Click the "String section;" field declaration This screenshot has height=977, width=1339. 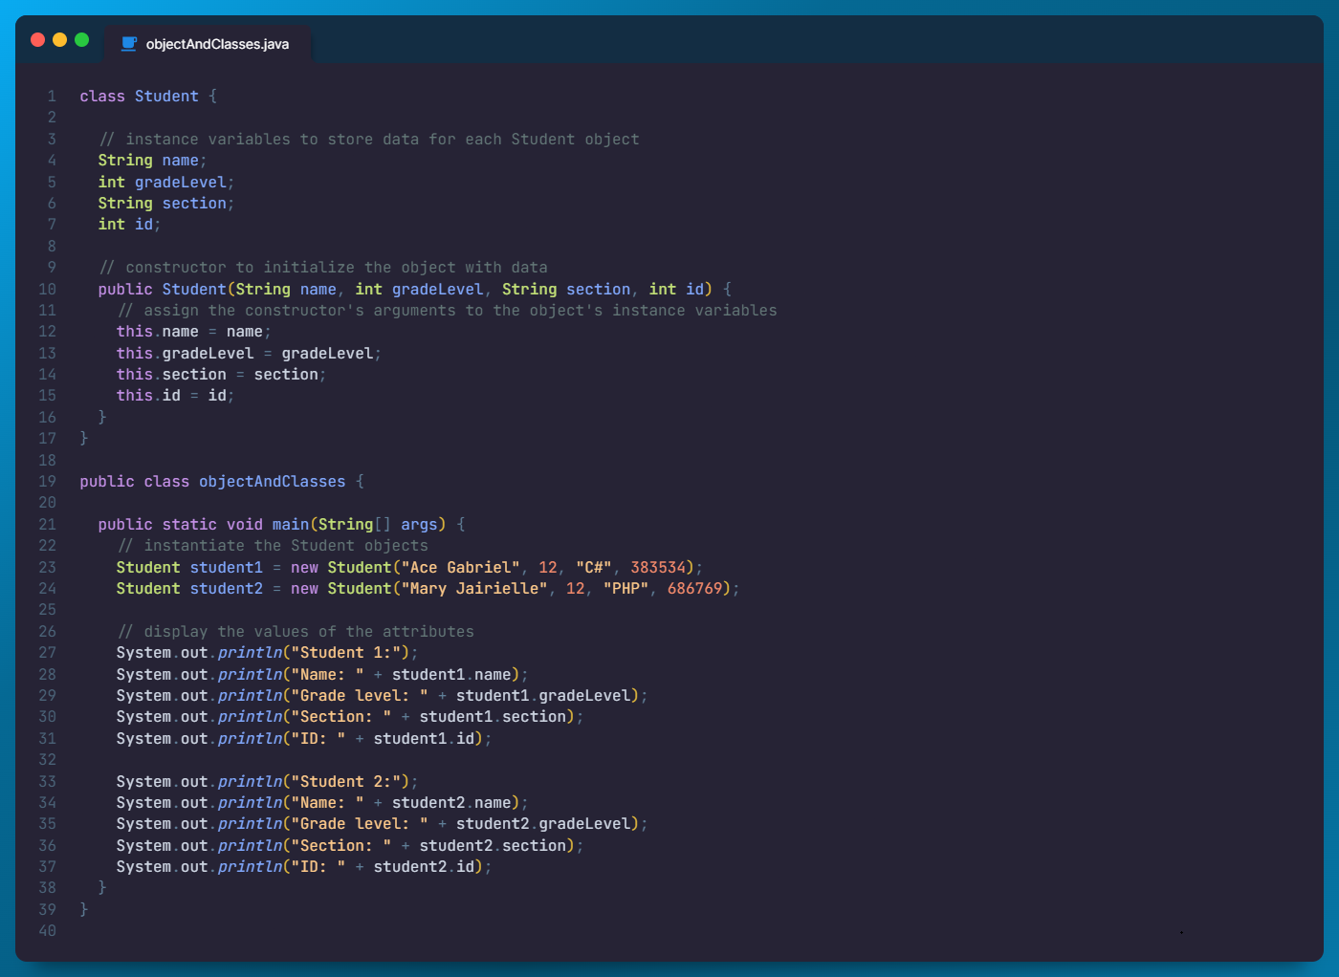coord(165,204)
